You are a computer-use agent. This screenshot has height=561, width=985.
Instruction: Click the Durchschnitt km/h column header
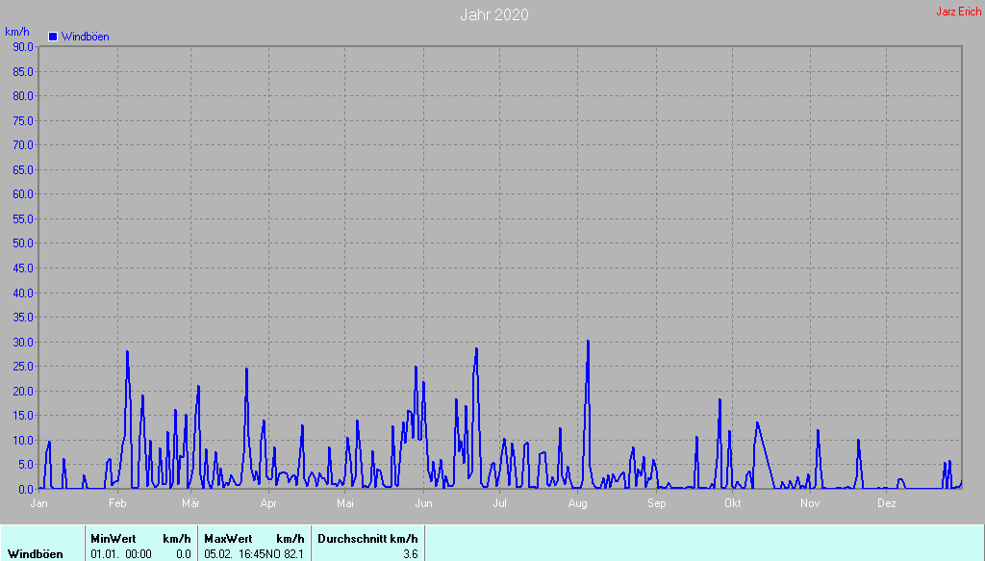pyautogui.click(x=367, y=538)
